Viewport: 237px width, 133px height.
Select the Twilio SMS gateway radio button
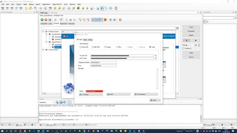(x=150, y=47)
